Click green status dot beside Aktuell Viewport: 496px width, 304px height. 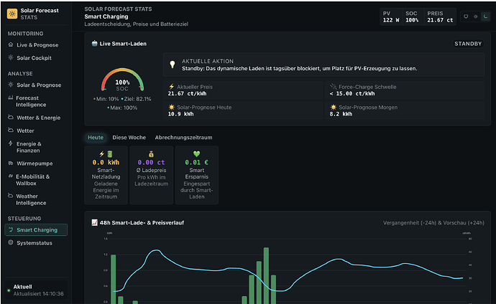tap(9, 290)
